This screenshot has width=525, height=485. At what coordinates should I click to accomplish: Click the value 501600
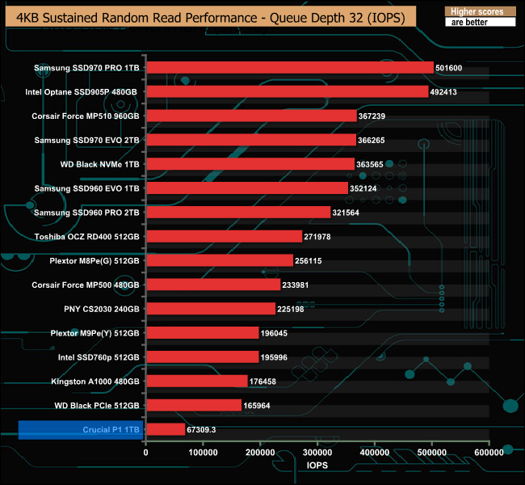(448, 68)
